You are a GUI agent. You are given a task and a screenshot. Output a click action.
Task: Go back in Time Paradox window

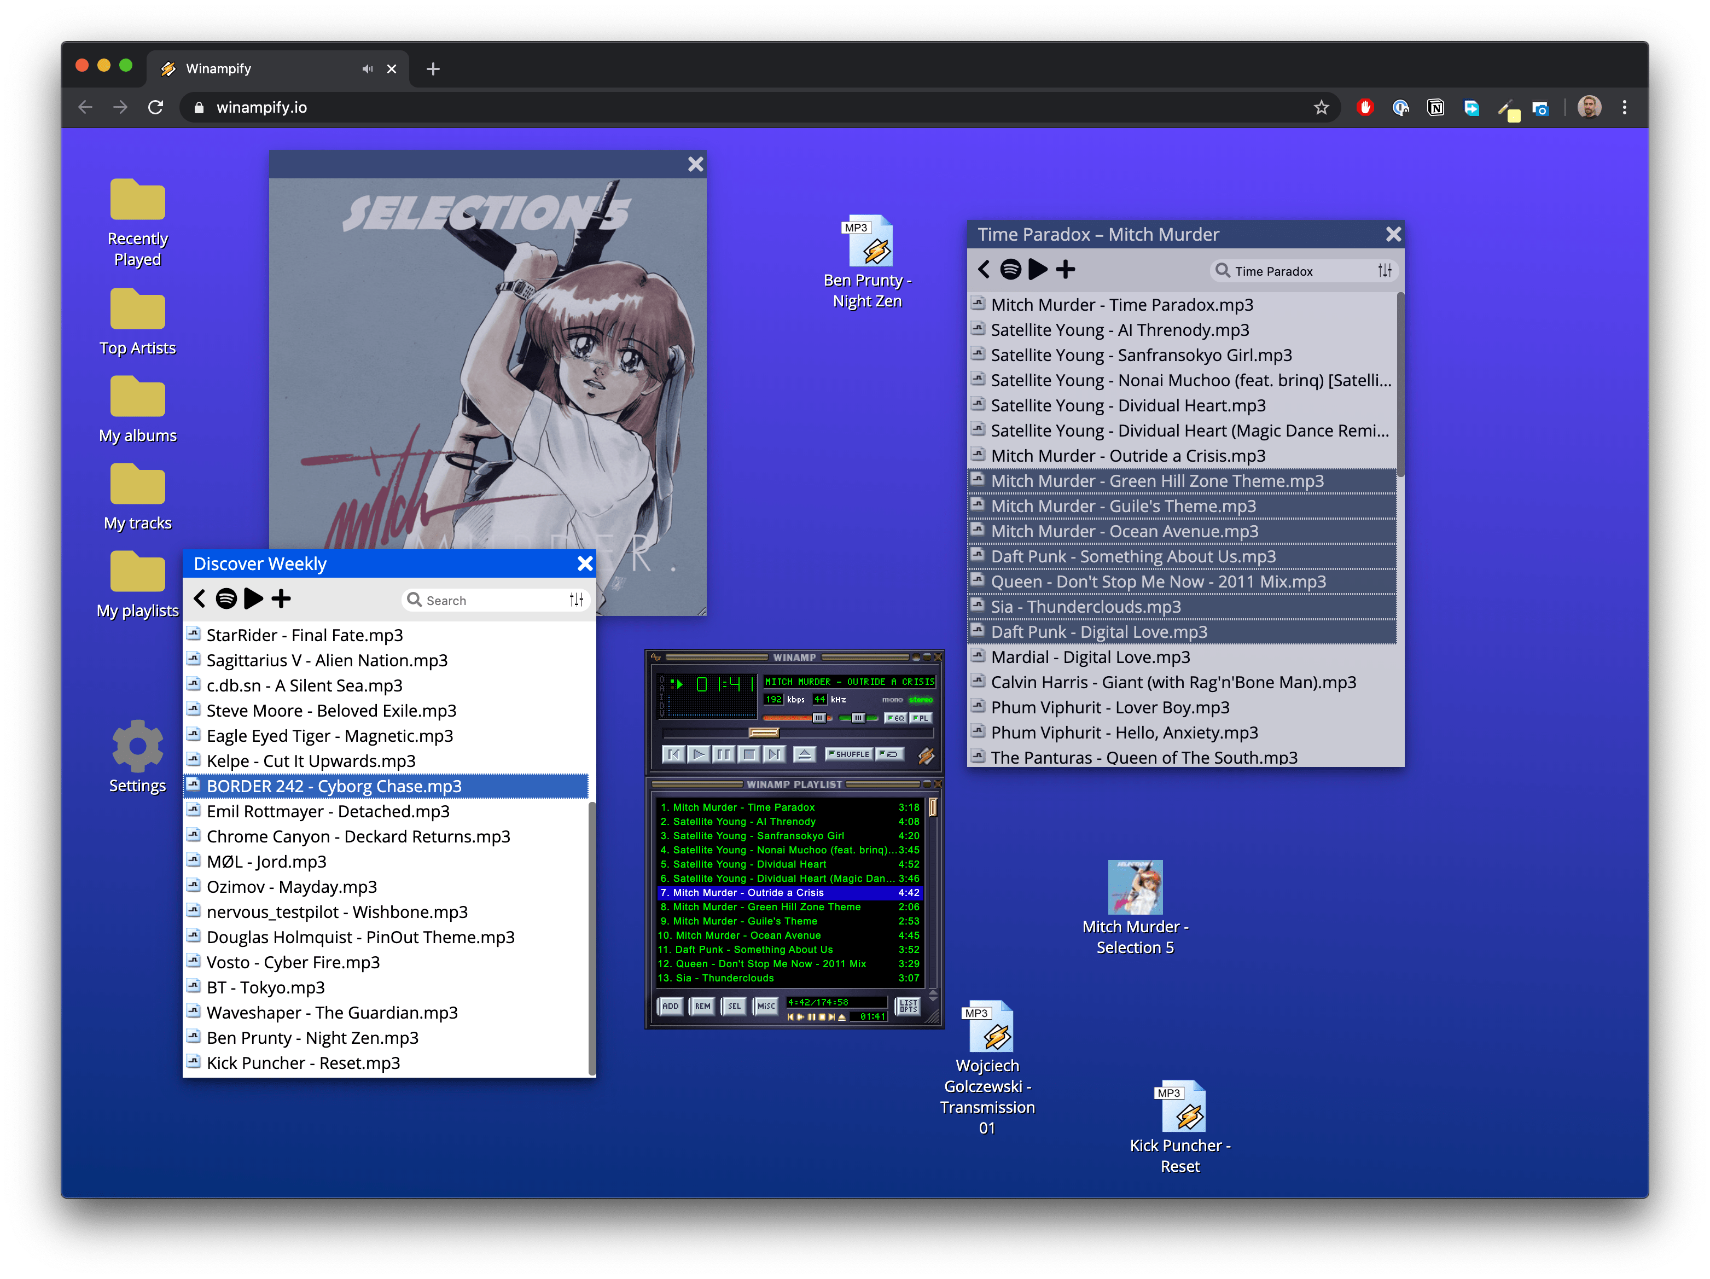(x=984, y=269)
